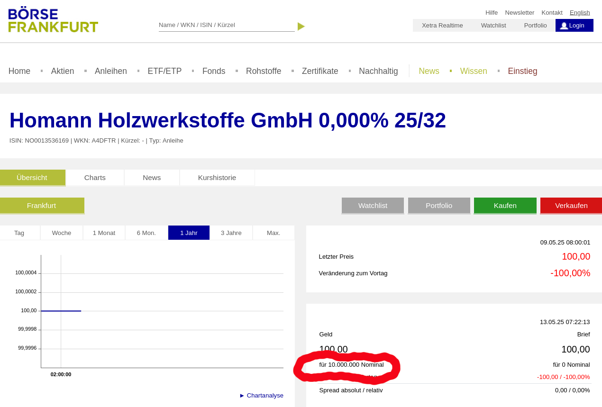Set chart range to 3 Jahre
Image resolution: width=602 pixels, height=407 pixels.
click(x=231, y=233)
